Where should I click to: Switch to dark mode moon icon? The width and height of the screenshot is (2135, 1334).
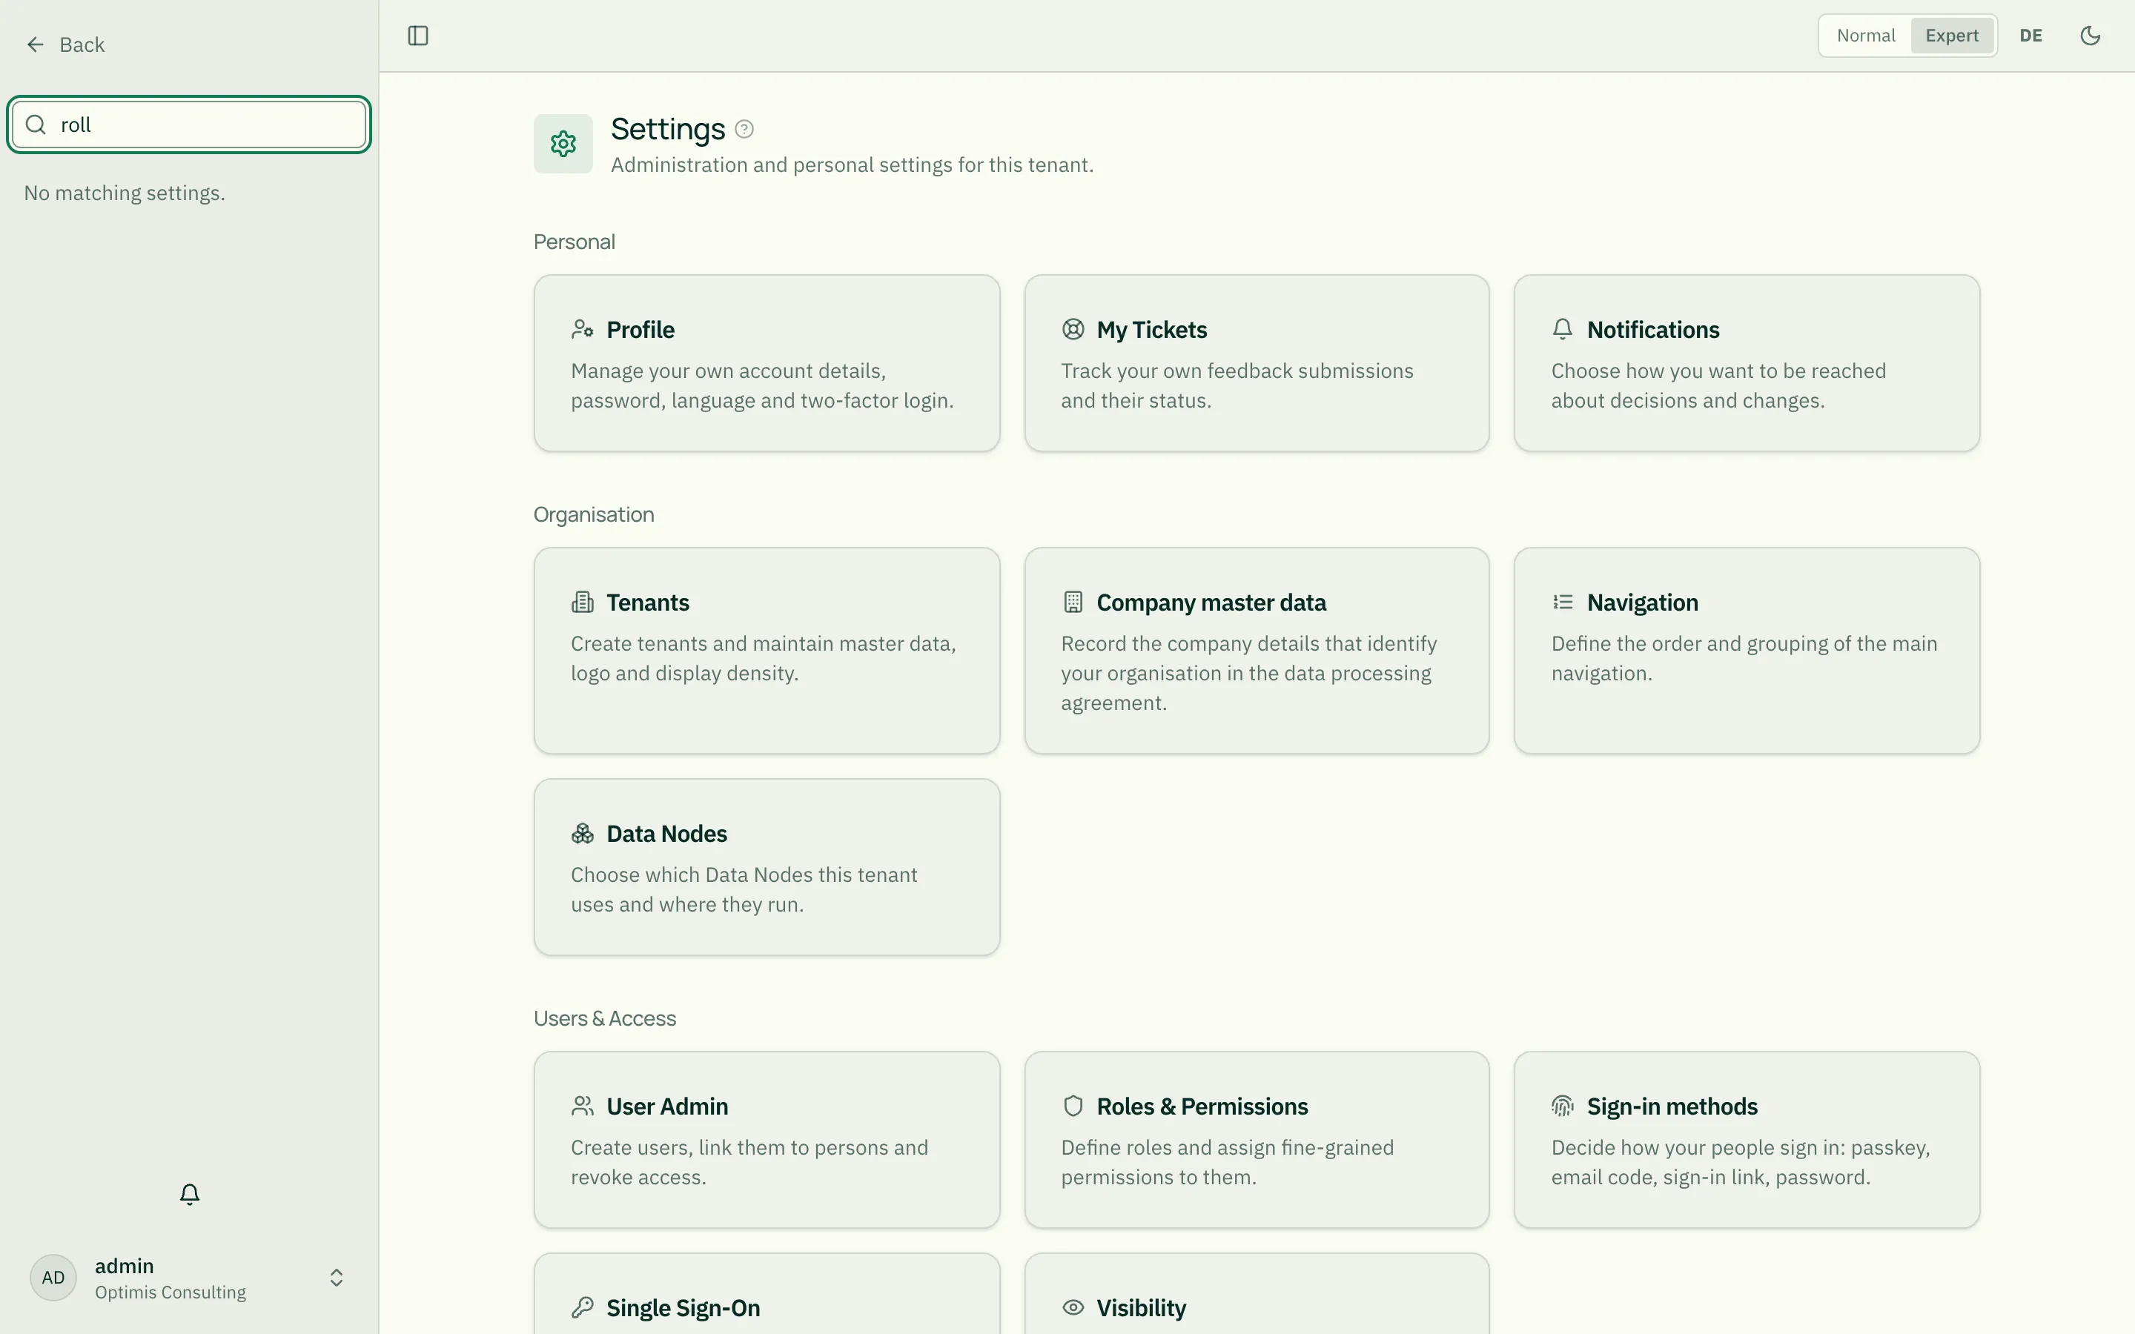(2090, 36)
